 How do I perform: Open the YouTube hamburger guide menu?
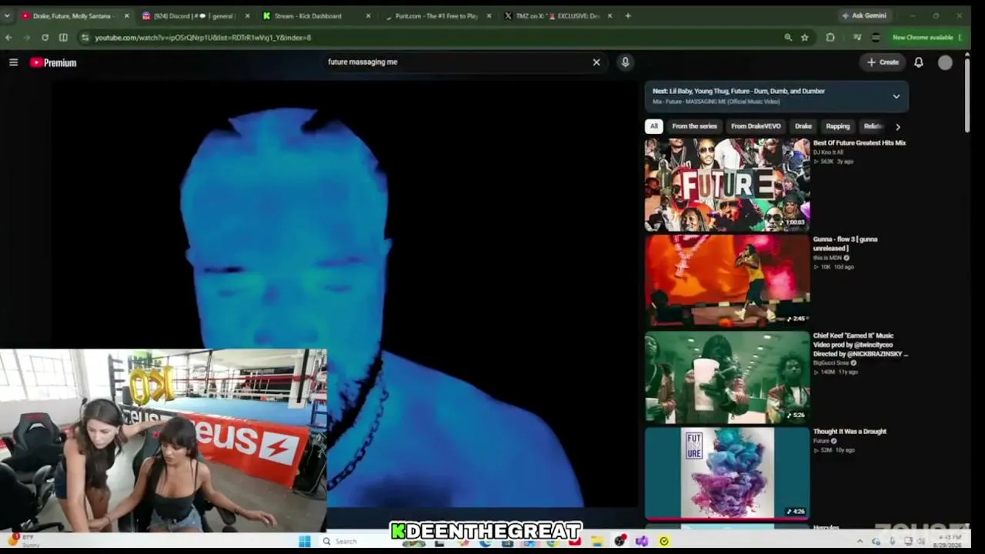point(13,62)
